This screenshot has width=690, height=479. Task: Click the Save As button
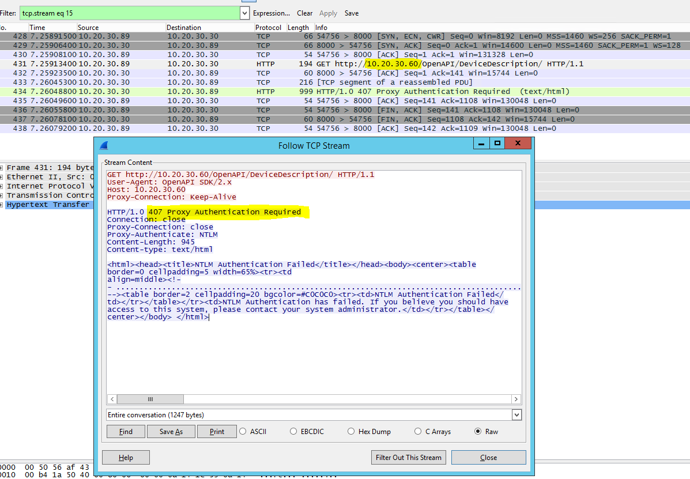171,431
